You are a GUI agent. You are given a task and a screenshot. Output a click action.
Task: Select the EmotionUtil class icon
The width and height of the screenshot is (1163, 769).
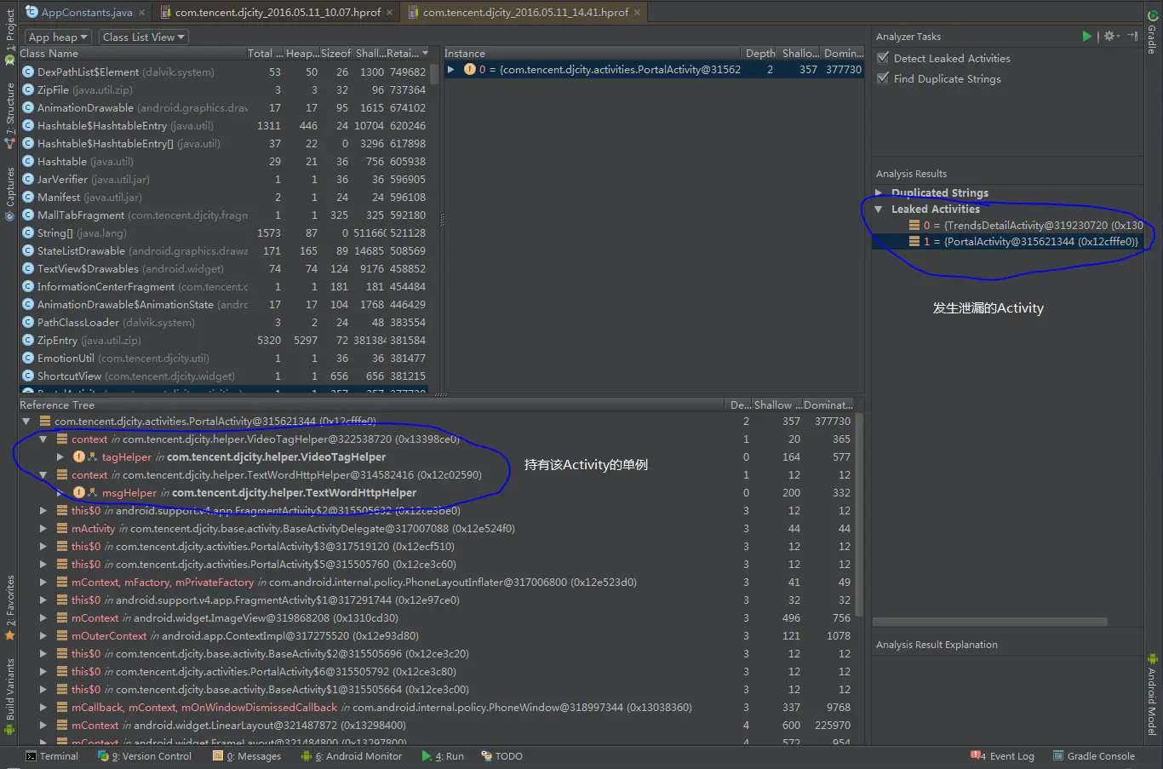[x=28, y=358]
